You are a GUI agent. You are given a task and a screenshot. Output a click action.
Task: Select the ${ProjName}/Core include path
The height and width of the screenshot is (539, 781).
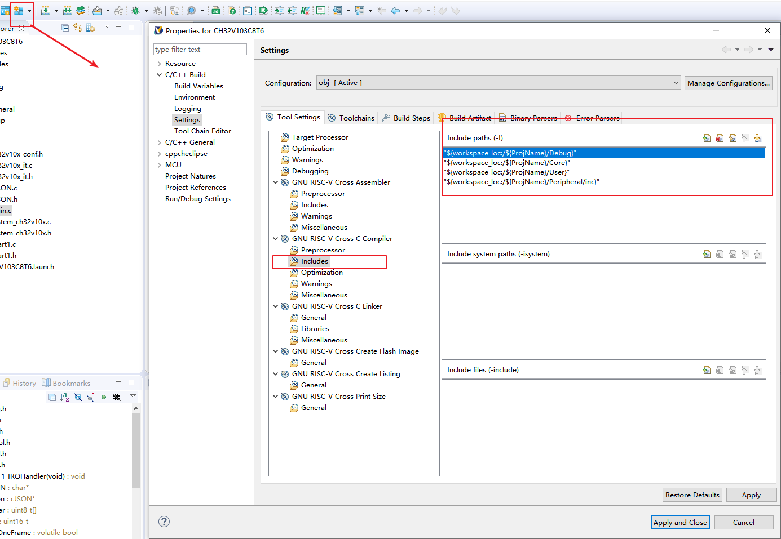tap(604, 163)
